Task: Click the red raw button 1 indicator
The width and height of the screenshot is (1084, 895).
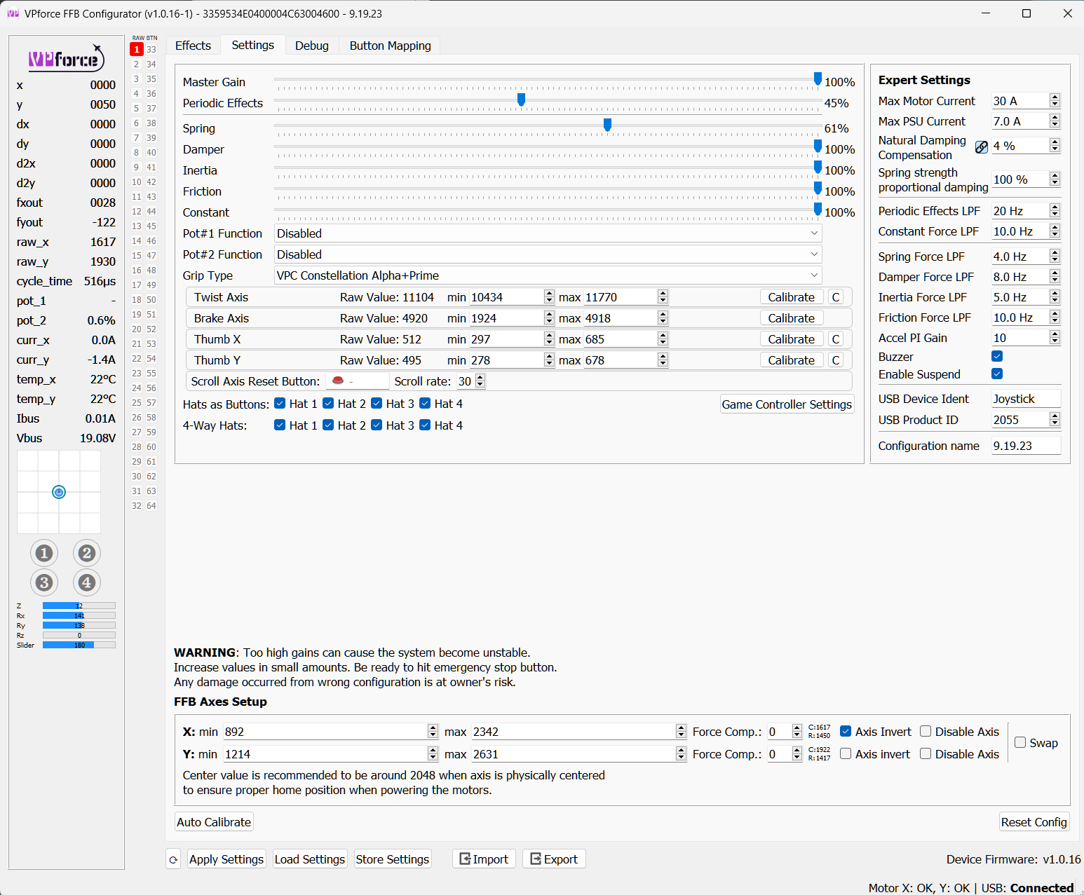Action: pyautogui.click(x=137, y=49)
